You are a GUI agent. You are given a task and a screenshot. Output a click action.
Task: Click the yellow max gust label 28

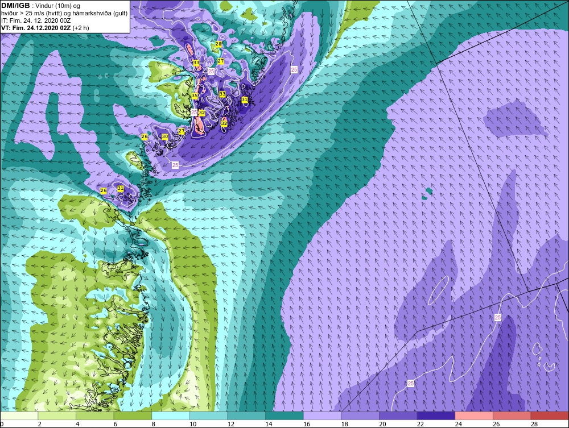click(218, 44)
